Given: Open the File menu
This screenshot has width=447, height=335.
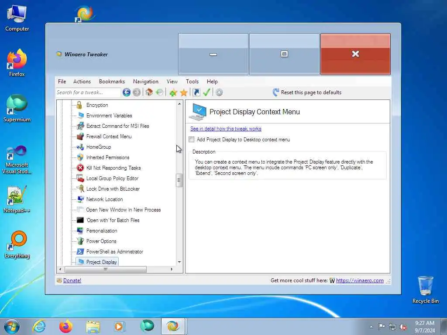Looking at the screenshot, I should click(62, 82).
